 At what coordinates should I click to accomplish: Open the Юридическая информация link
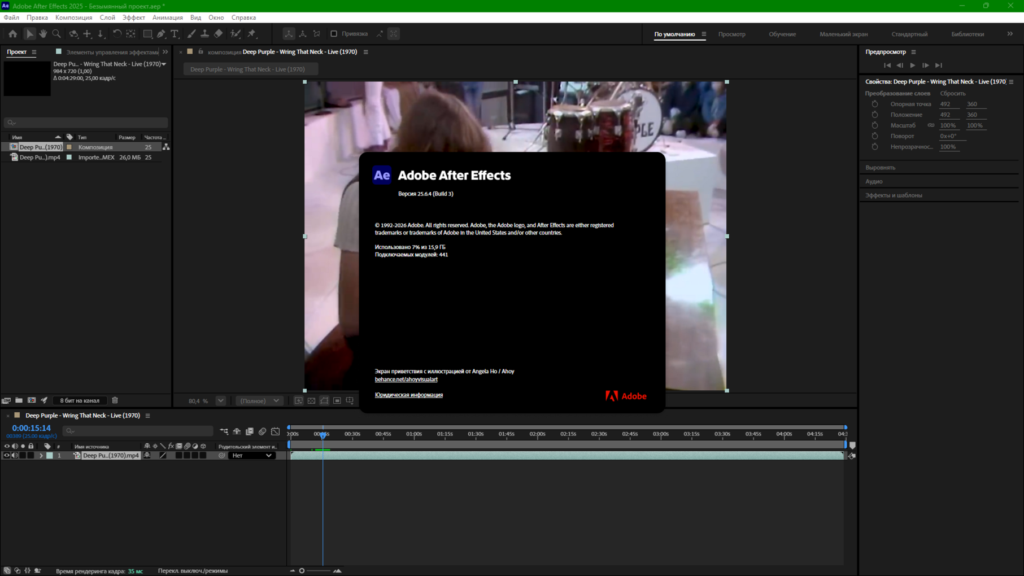coord(408,395)
